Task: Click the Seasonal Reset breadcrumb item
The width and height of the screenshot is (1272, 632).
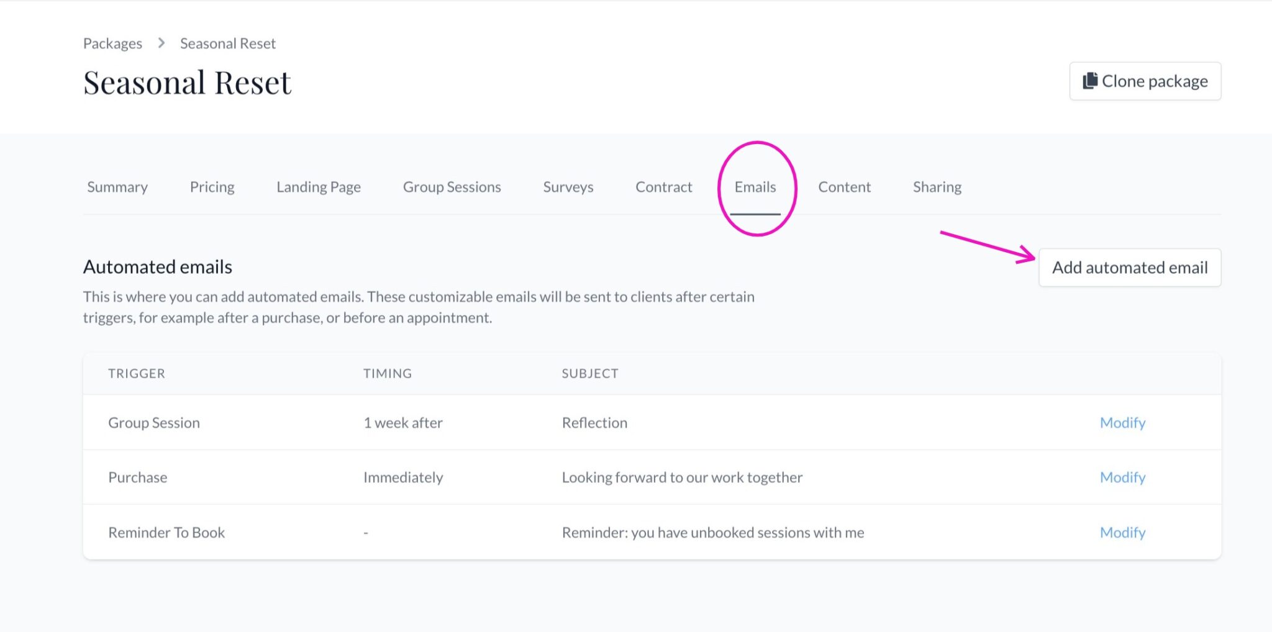Action: [x=227, y=43]
